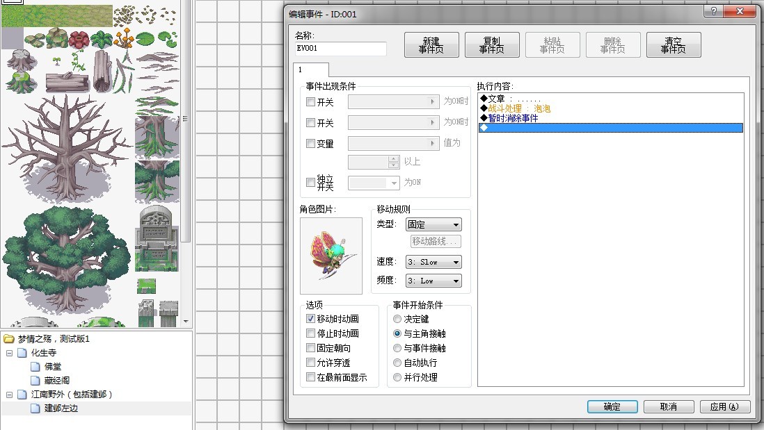Check the 允许穿透 option
Screen dimensions: 764x430
click(310, 363)
